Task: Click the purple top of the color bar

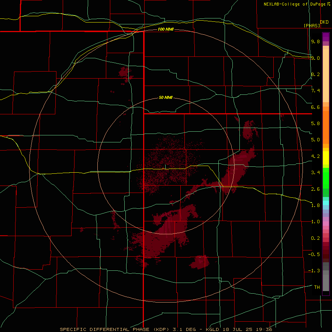Action: [x=326, y=37]
